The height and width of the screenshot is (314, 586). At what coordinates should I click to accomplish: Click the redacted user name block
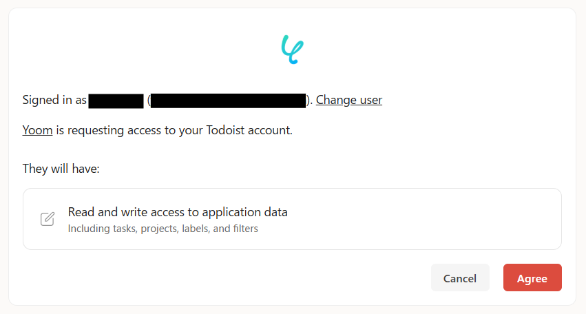click(x=116, y=101)
